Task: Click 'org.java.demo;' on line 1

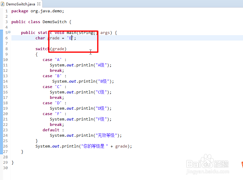Action: [x=47, y=11]
